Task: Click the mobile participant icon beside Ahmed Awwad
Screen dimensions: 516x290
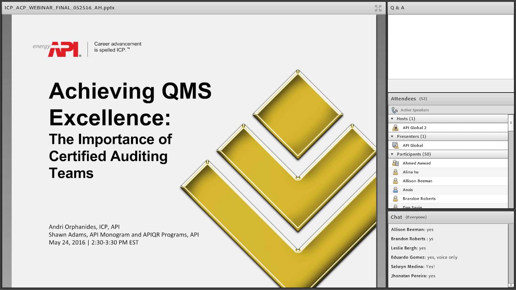Action: 395,163
